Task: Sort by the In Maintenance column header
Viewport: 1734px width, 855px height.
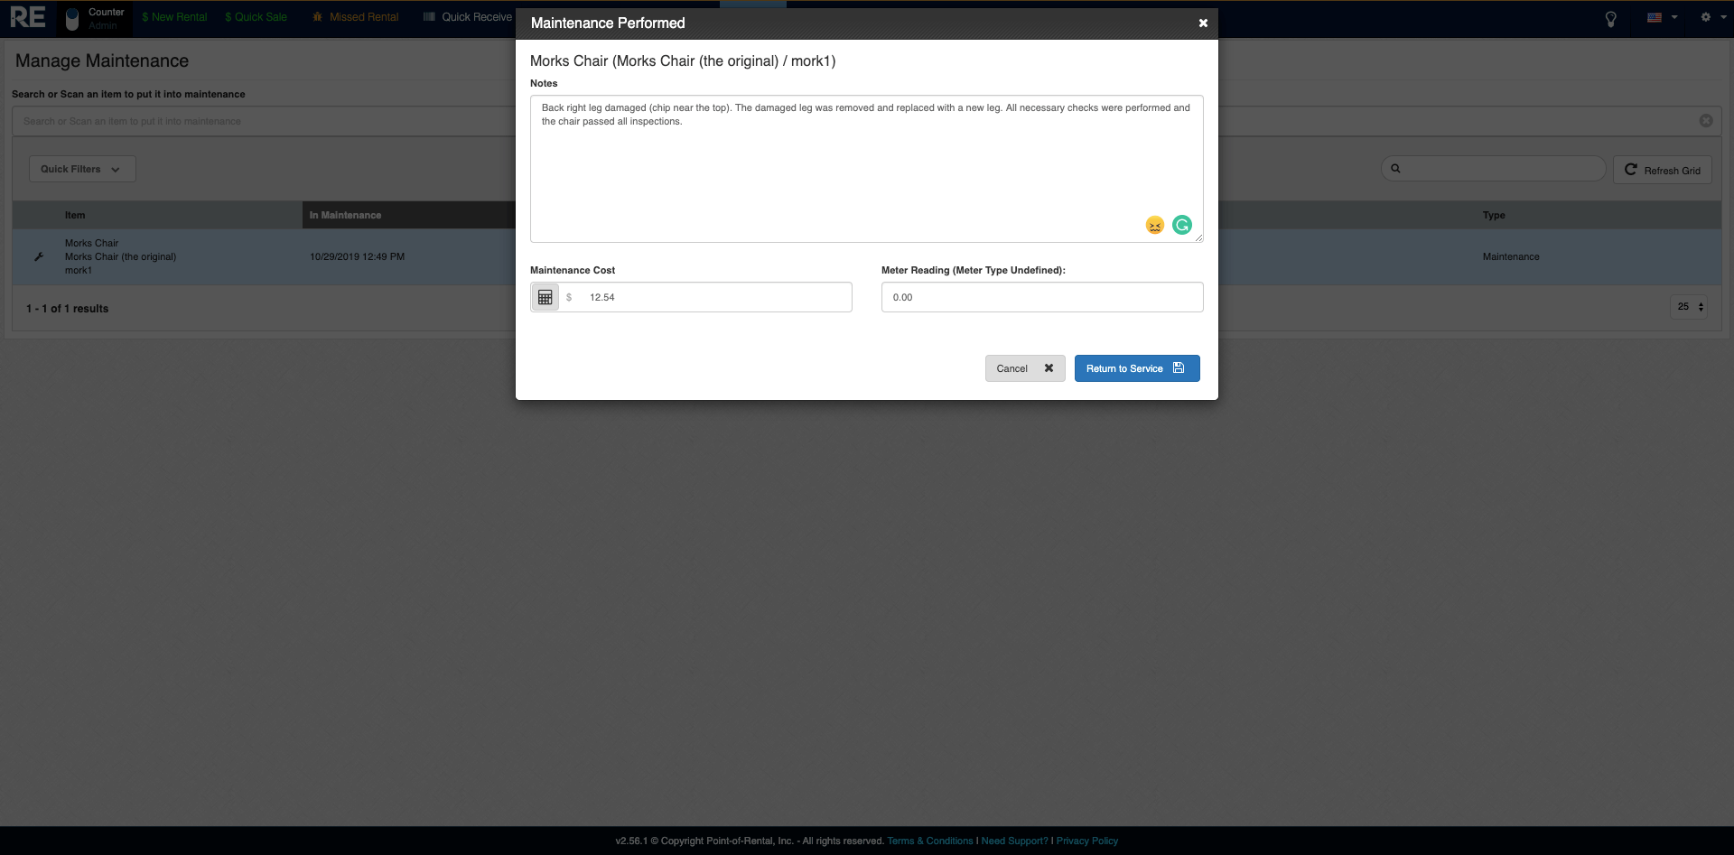Action: coord(345,215)
